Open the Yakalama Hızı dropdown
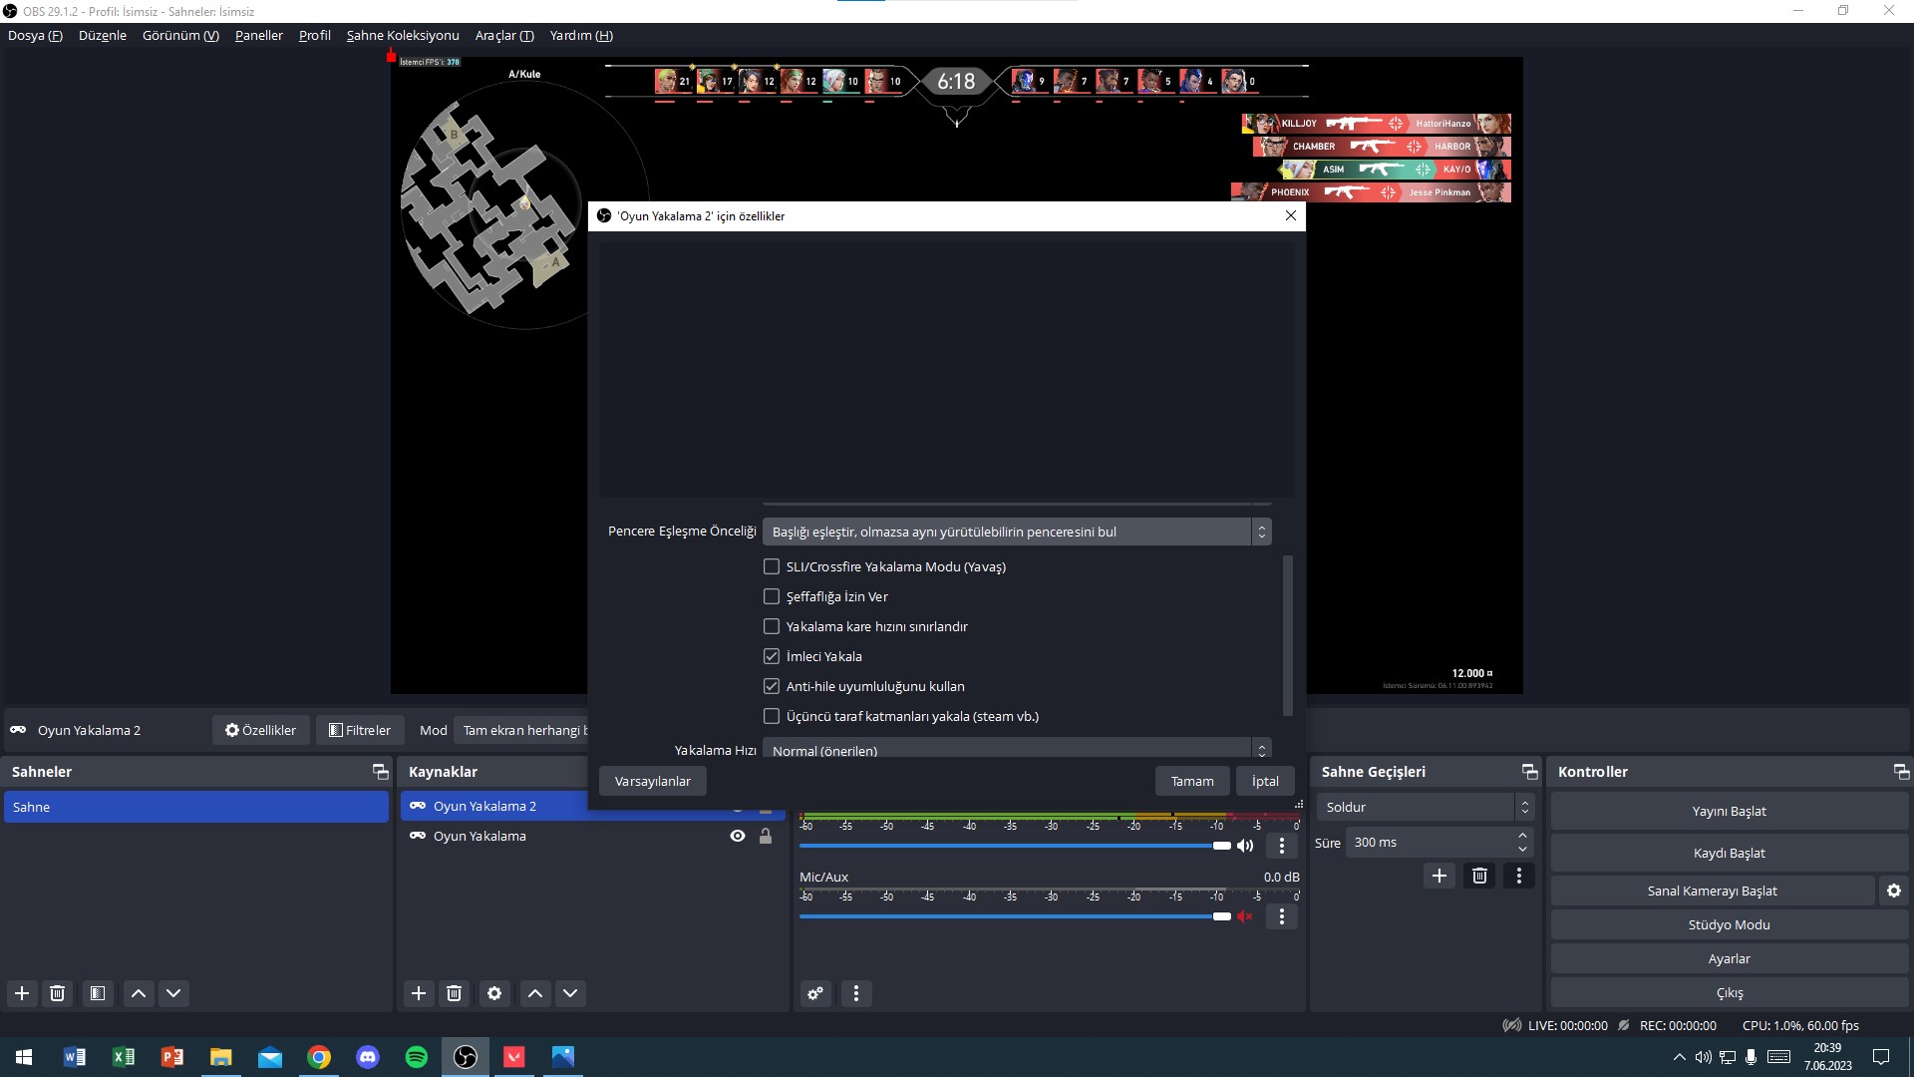1914x1077 pixels. click(1017, 750)
